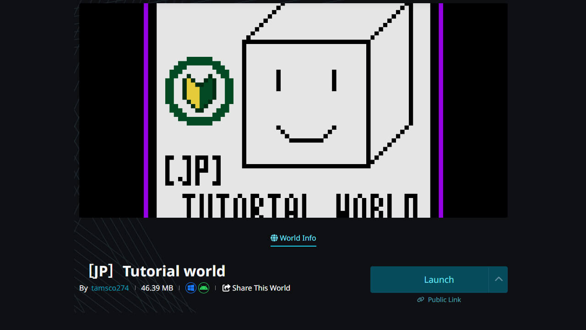Click the share arrow icon
This screenshot has height=330, width=586.
pos(226,288)
